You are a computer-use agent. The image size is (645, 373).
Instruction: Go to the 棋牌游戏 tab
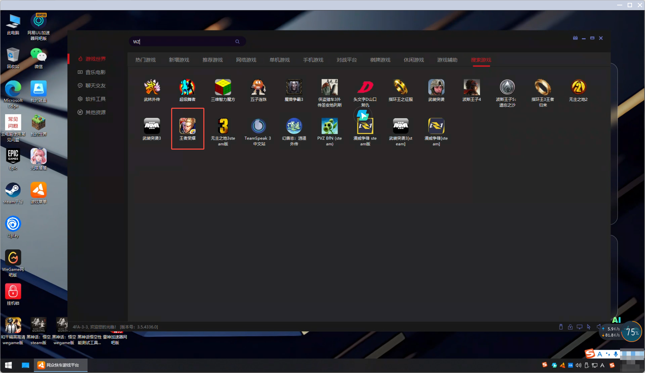pyautogui.click(x=380, y=60)
